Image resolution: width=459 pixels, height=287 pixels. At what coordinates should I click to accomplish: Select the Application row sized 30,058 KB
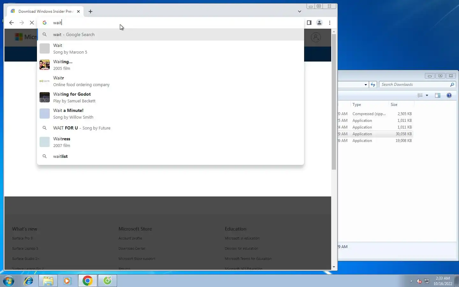click(375, 134)
